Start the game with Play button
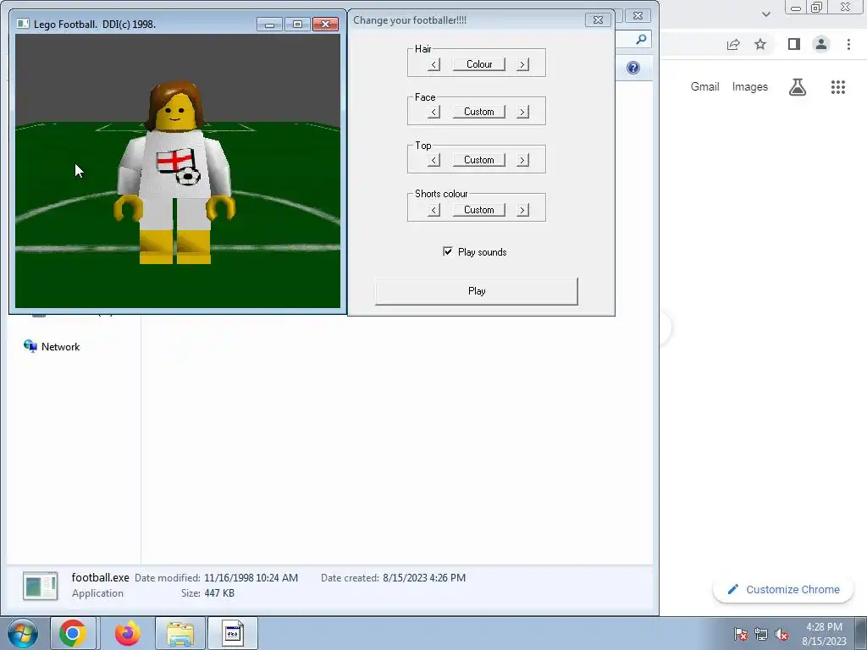Screen dimensions: 867x650 coord(477,291)
